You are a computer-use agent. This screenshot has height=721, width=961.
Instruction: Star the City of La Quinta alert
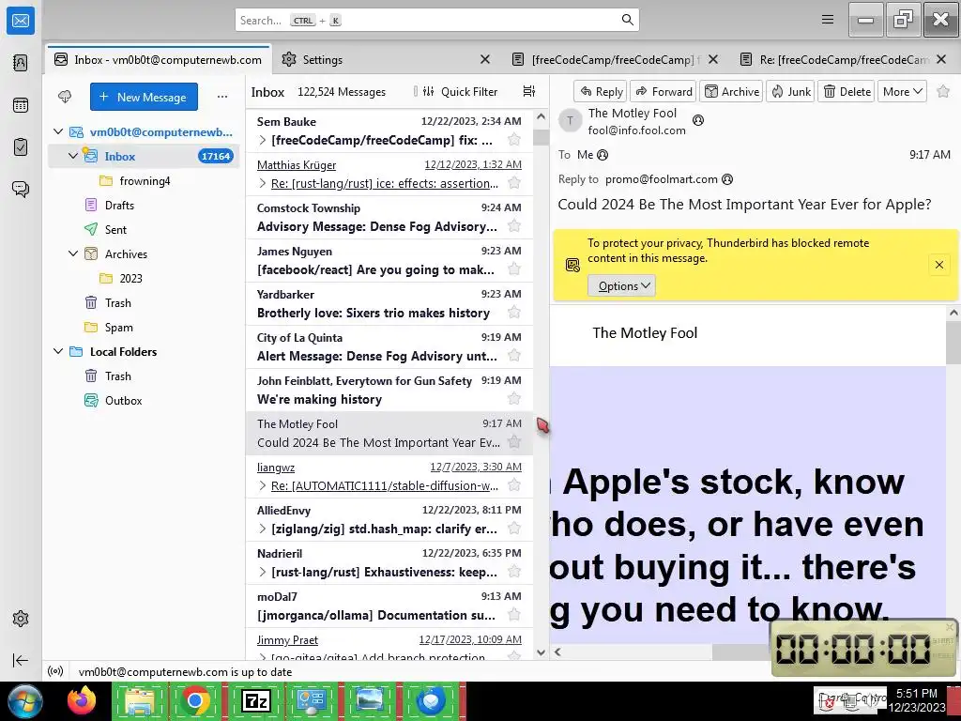coord(514,356)
